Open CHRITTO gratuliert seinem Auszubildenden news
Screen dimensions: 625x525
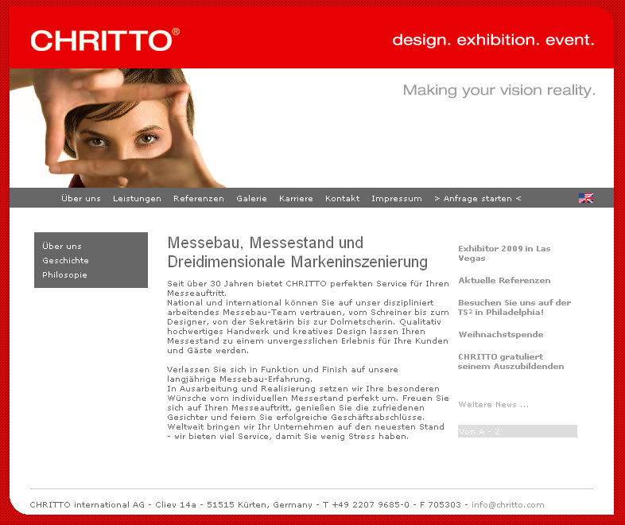(510, 362)
